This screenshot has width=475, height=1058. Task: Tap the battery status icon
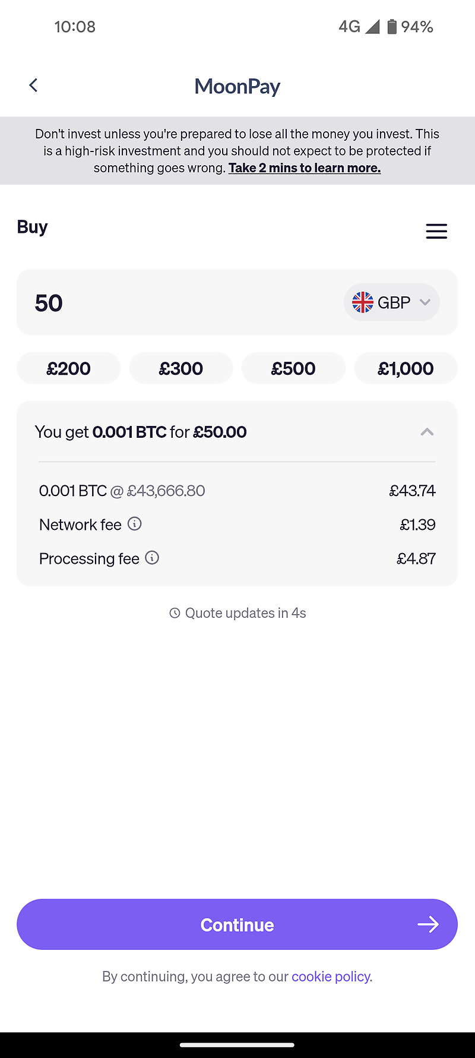[392, 27]
